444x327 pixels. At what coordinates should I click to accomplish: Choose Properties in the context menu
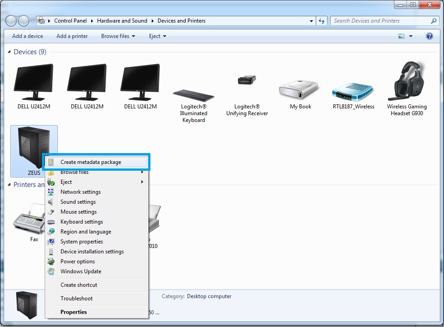tap(73, 312)
